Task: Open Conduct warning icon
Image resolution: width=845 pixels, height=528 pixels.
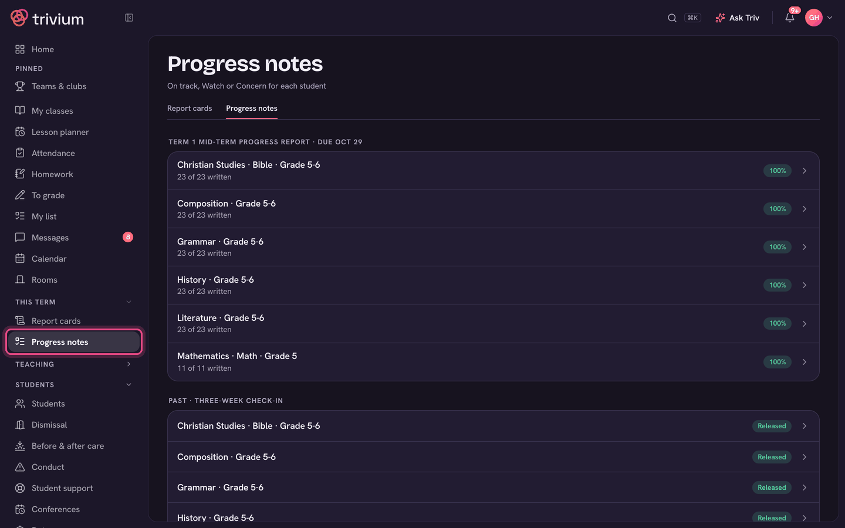Action: click(20, 467)
